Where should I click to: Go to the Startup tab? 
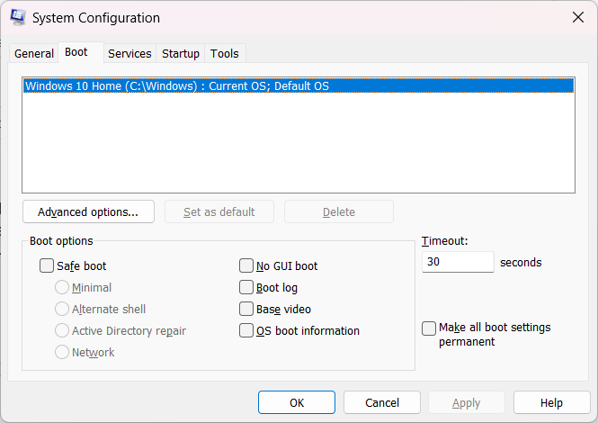click(x=181, y=54)
